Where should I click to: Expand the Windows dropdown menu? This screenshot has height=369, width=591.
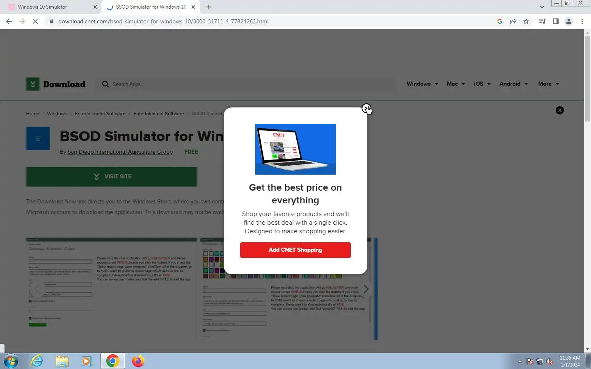point(422,84)
